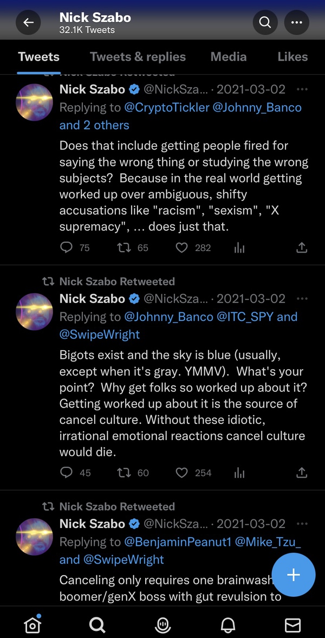Screen dimensions: 325x638
Task: Reply to the tweet with 75 replies
Action: tap(66, 248)
